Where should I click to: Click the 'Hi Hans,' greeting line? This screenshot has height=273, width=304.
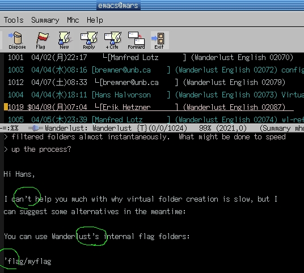19,174
